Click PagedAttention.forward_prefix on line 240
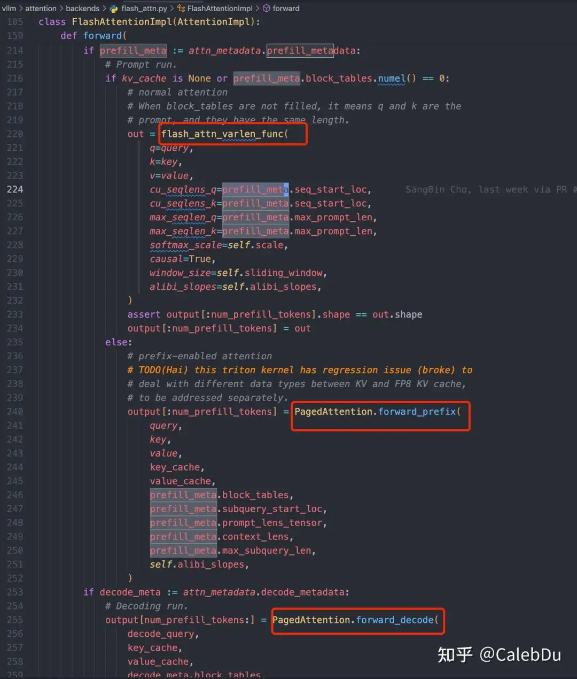The image size is (577, 679). 377,412
